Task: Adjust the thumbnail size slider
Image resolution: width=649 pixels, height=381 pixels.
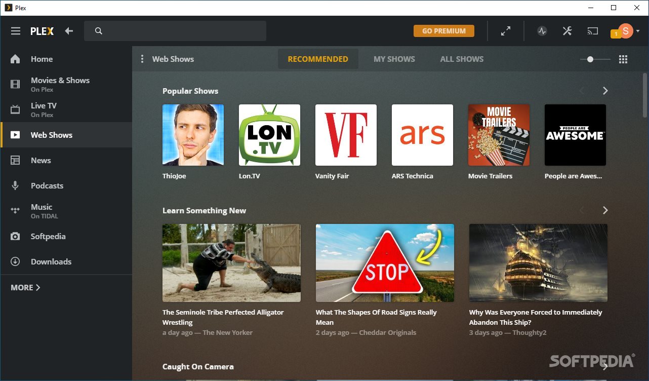Action: click(595, 59)
